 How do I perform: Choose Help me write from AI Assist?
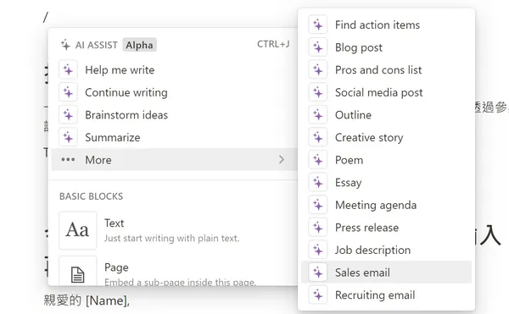coord(174,69)
